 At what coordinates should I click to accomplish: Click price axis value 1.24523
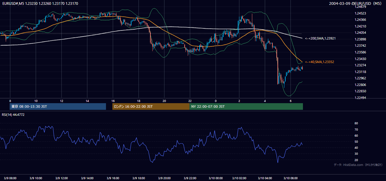click(x=361, y=13)
